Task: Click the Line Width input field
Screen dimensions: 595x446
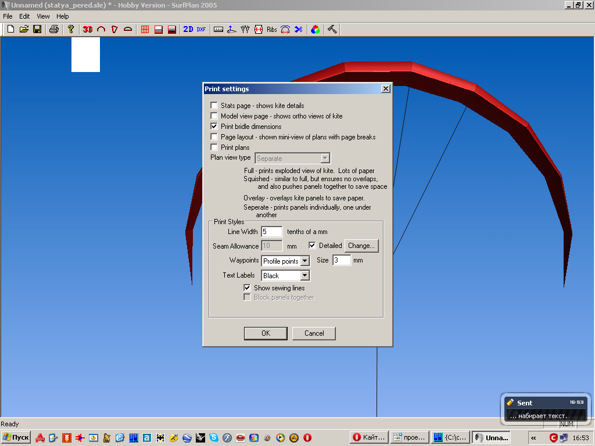Action: (271, 232)
